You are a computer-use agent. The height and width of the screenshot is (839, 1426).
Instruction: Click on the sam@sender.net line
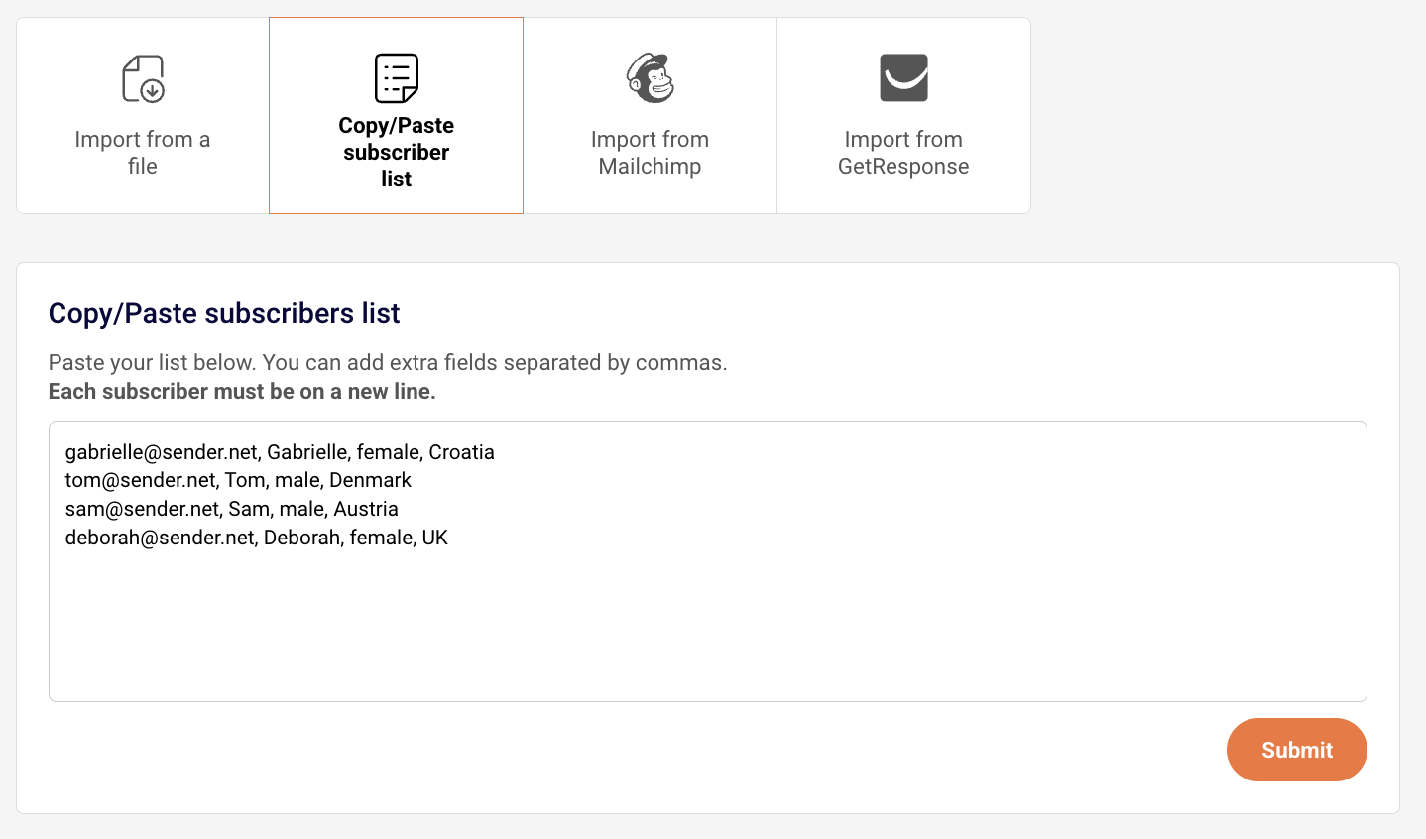pos(142,509)
